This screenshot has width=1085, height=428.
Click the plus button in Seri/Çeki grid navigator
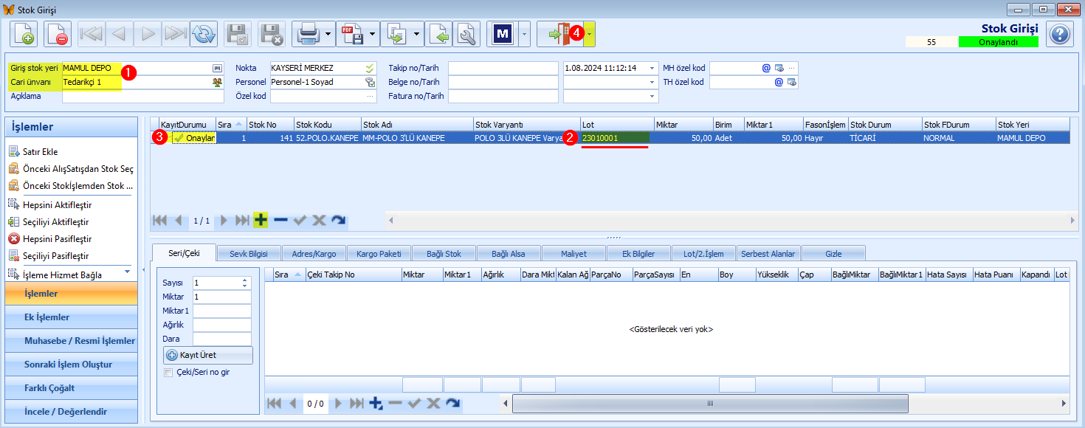tap(376, 403)
